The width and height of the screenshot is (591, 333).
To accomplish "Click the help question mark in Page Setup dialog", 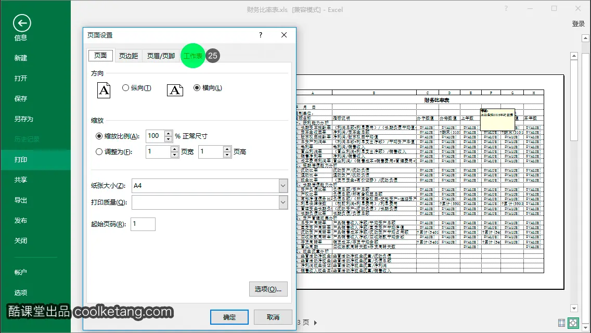I will point(261,35).
